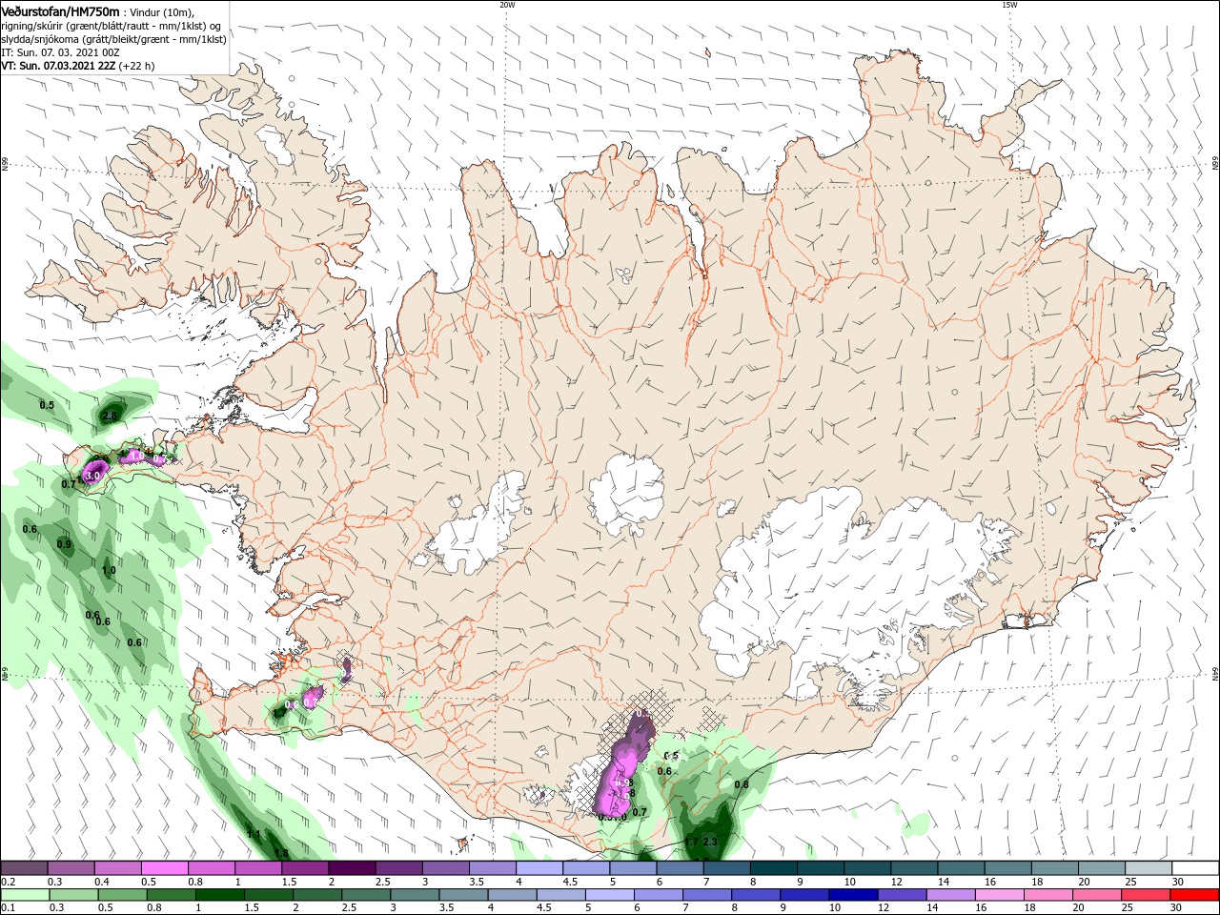Pick the rain scale swatch starting at 2.5
Screen dimensions: 1220x915
coord(365,895)
